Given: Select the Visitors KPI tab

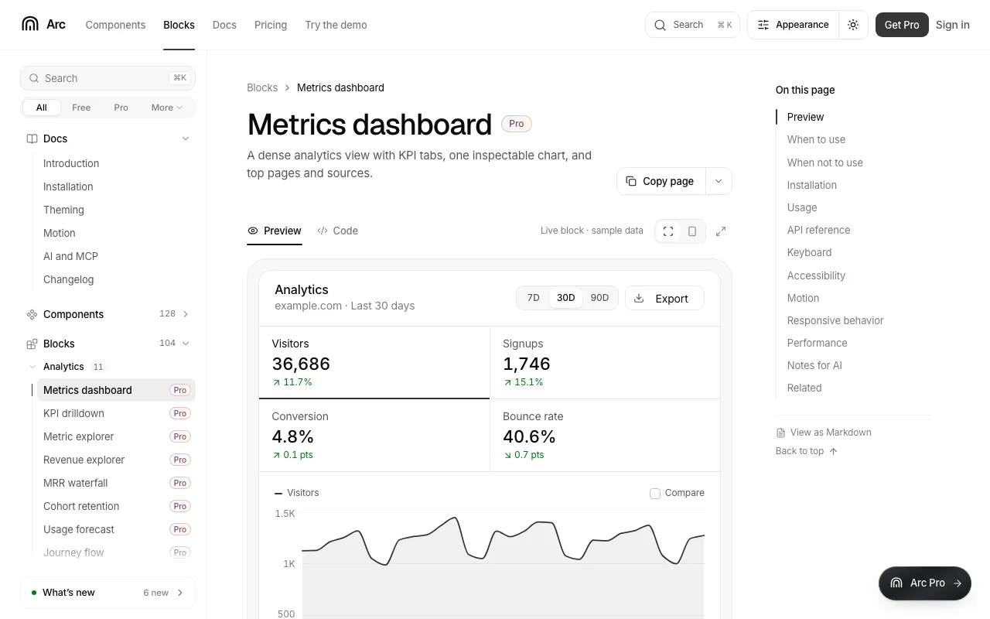Looking at the screenshot, I should [374, 363].
